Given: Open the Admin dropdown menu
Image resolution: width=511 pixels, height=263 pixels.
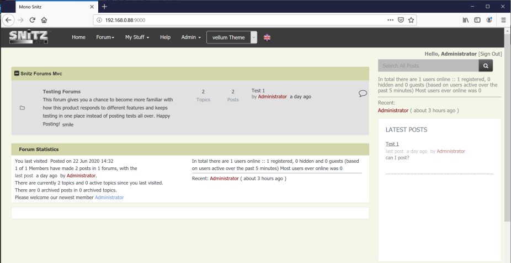Looking at the screenshot, I should pyautogui.click(x=191, y=37).
